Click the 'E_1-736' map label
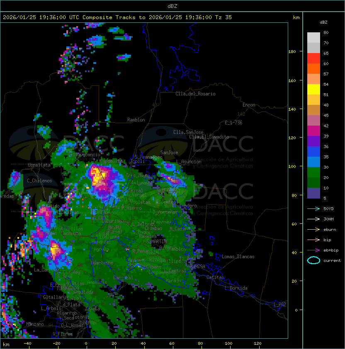Viewport: 345px width, 349px height. coord(233,123)
